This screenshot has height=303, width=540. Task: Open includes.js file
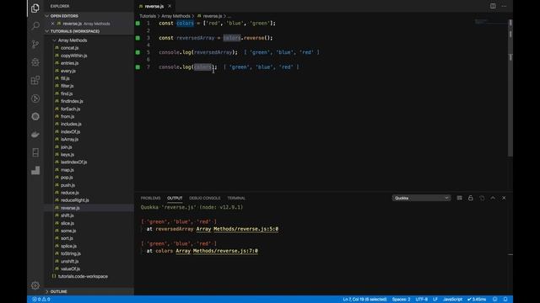71,124
